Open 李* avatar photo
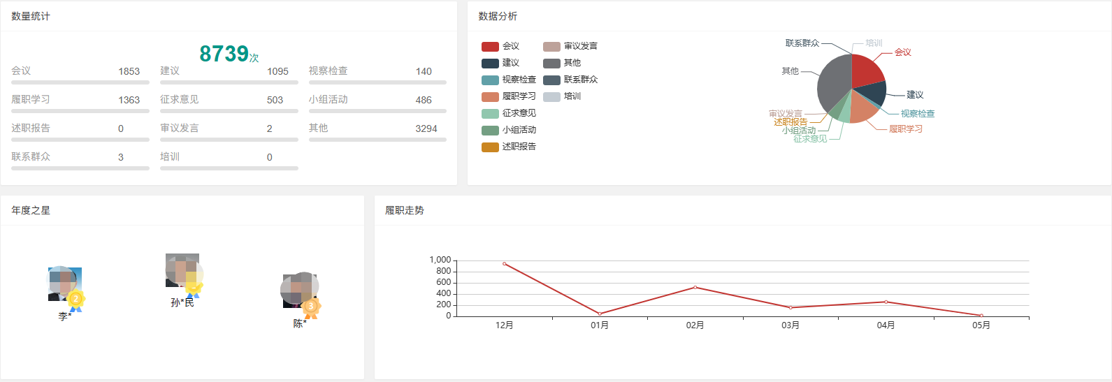Screen dimensions: 1112x382 [65, 284]
